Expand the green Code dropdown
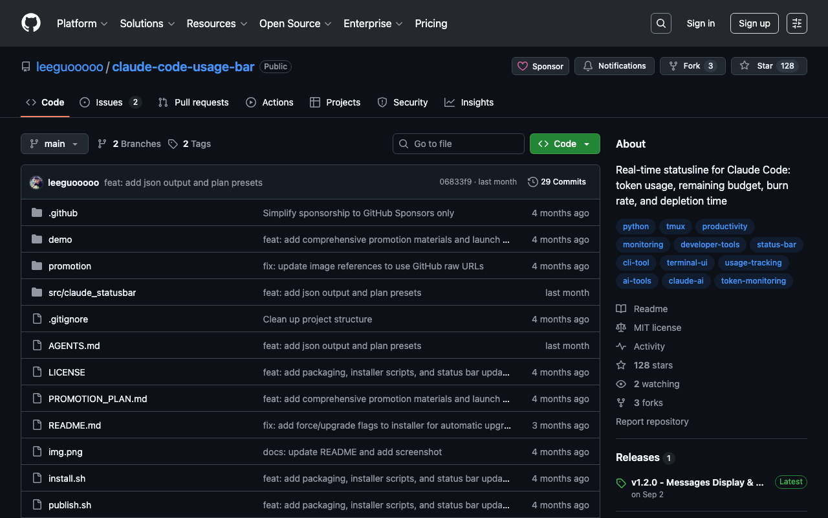828x518 pixels. [x=564, y=144]
